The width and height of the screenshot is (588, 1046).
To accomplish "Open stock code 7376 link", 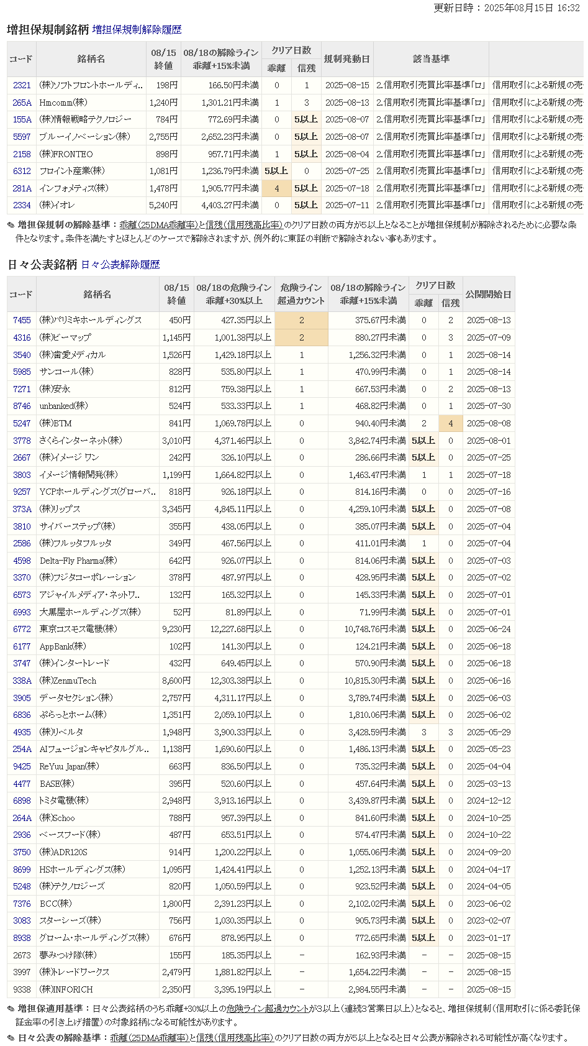I will 22,904.
